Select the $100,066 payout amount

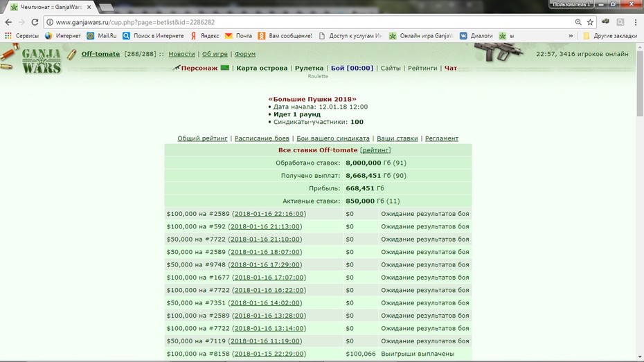coord(361,354)
